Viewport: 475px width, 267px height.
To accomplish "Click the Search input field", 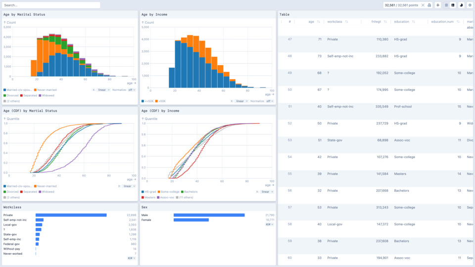I will tap(51, 5).
